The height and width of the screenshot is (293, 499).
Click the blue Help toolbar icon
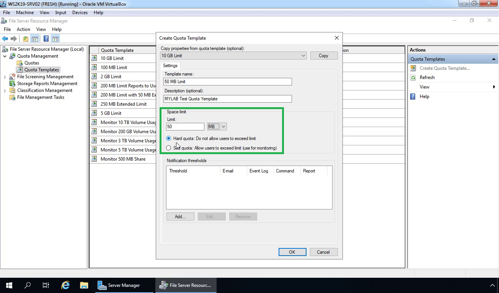pyautogui.click(x=46, y=39)
